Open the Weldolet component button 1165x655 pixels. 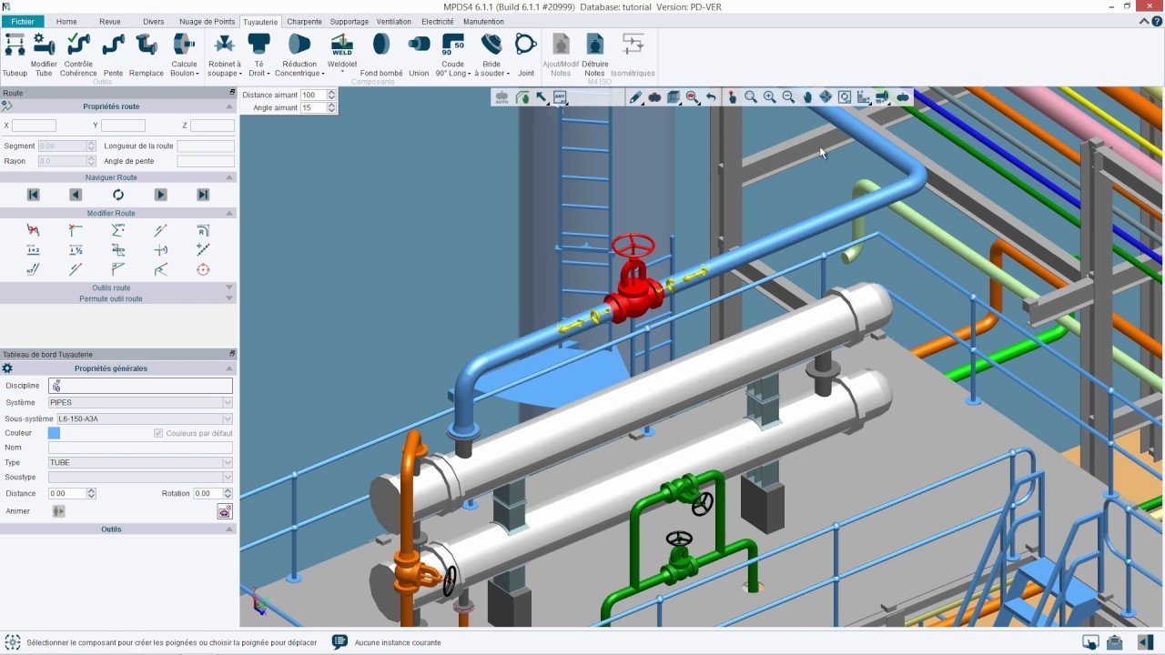point(342,55)
